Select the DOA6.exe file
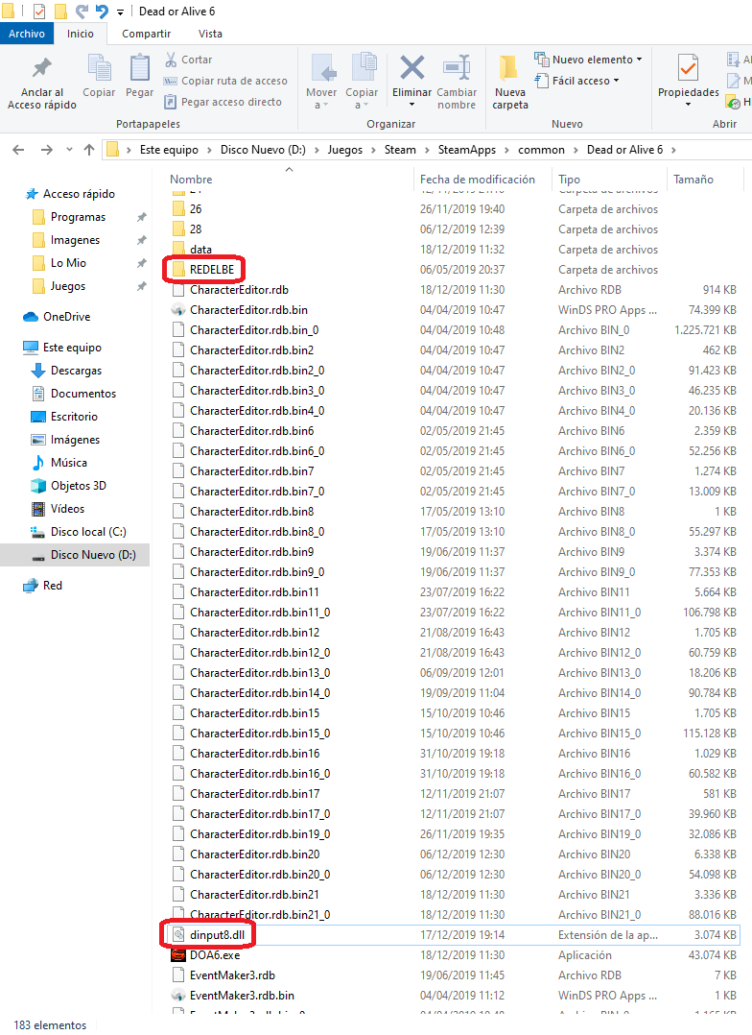 click(215, 955)
